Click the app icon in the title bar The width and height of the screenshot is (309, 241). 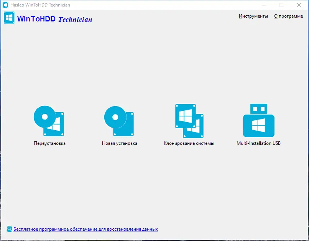[x=5, y=5]
